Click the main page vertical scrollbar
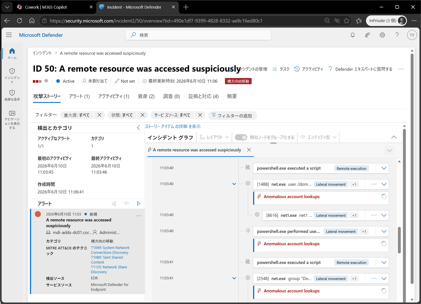This screenshot has width=421, height=304. click(412, 168)
